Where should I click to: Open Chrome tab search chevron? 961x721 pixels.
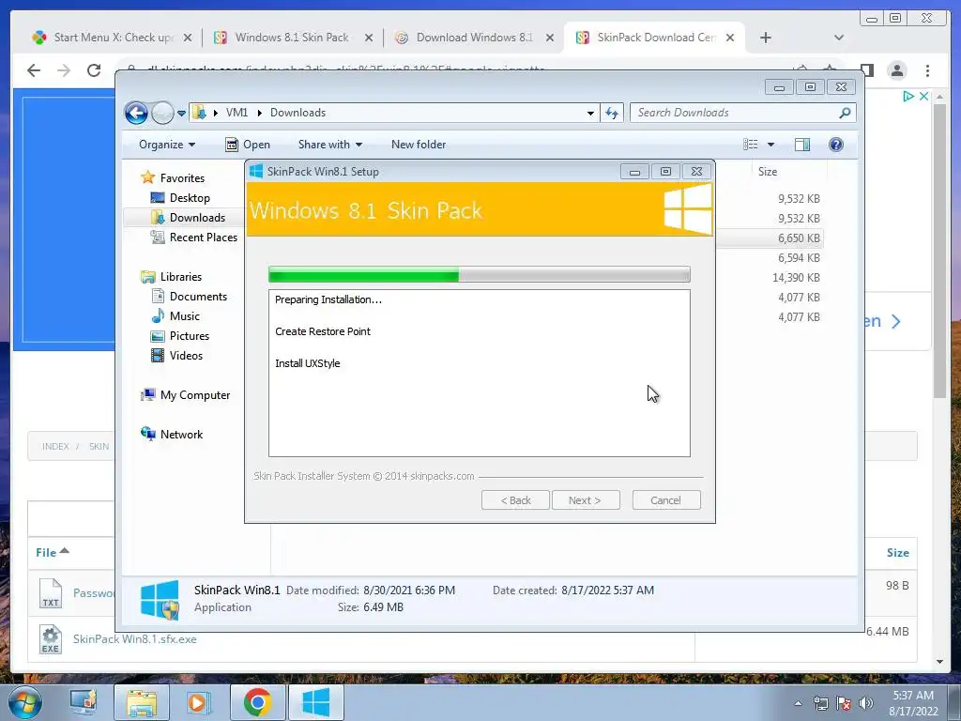(x=838, y=38)
